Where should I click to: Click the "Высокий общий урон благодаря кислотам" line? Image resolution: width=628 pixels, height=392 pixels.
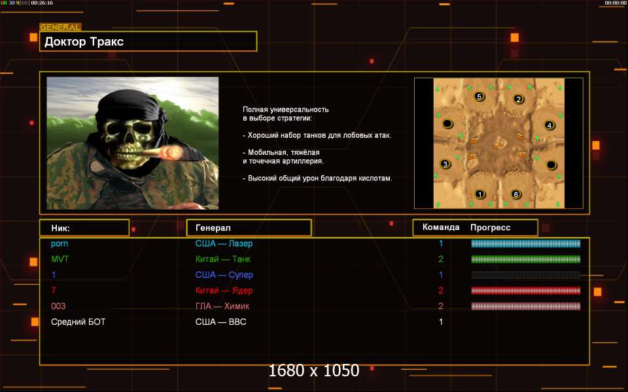317,178
